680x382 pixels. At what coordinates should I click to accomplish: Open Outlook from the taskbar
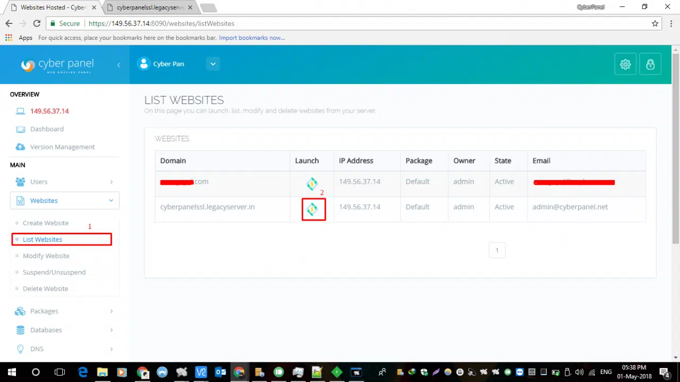coord(221,372)
